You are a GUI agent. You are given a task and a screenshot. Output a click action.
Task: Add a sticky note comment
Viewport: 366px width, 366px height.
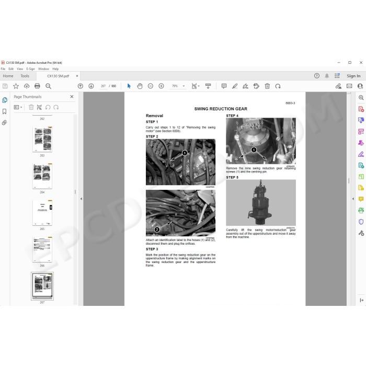tap(224, 86)
